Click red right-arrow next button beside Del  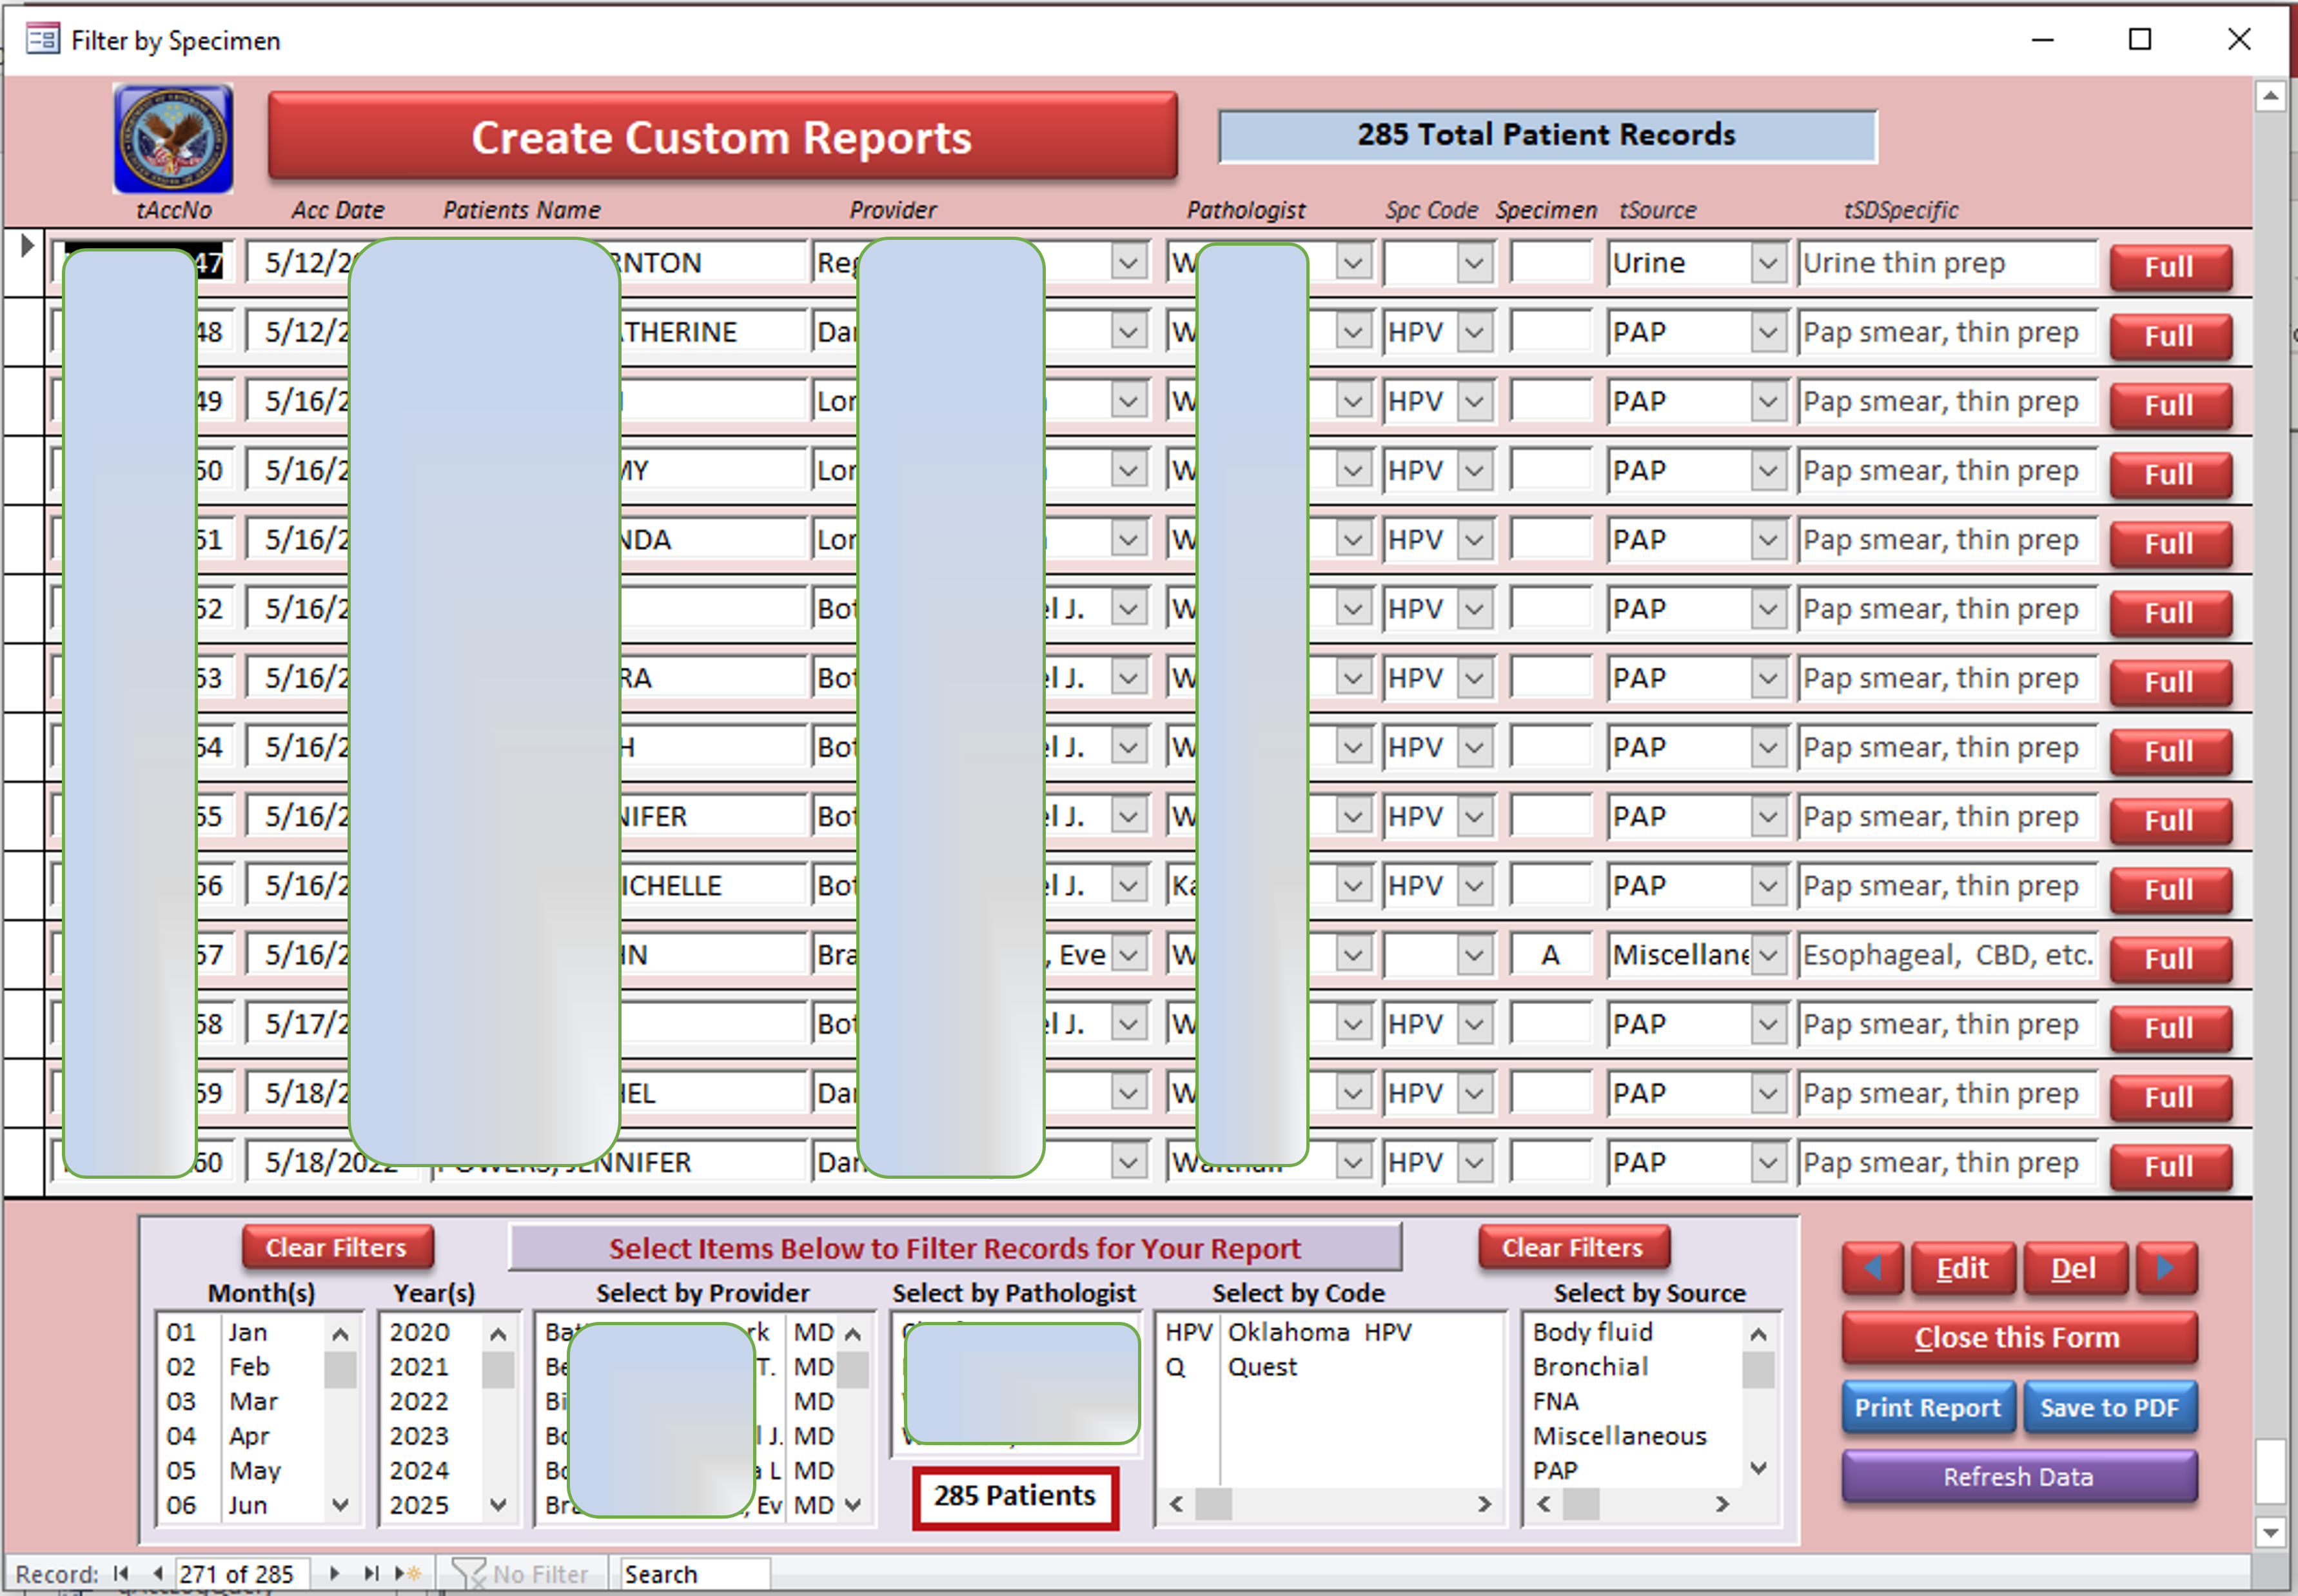click(2166, 1268)
